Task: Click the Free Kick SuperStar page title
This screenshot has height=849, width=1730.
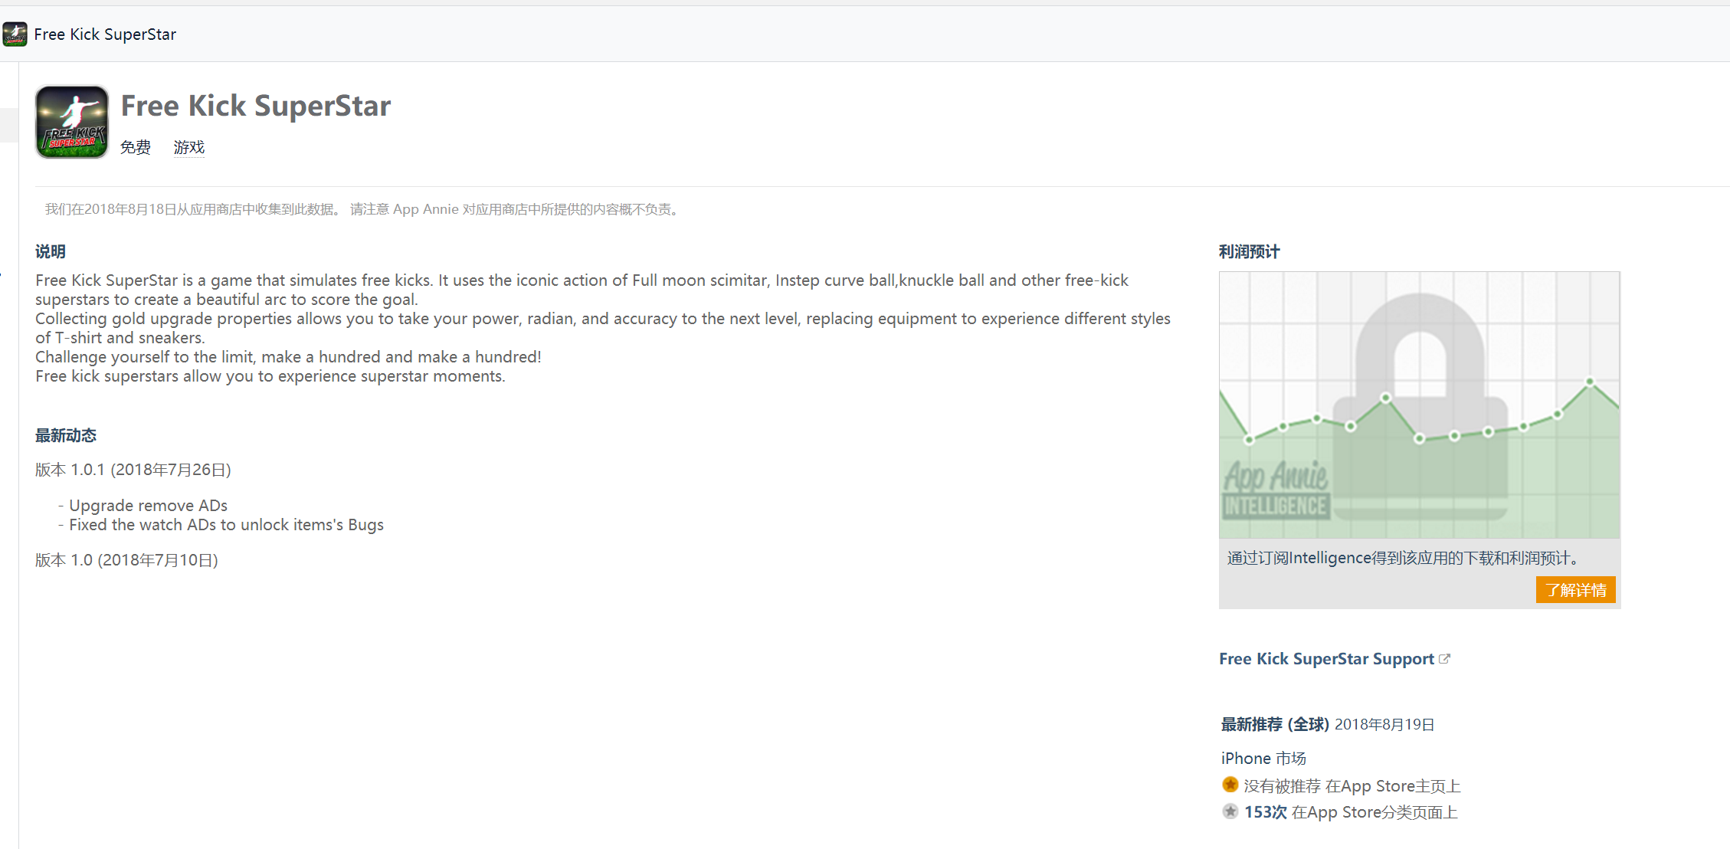Action: 256,106
